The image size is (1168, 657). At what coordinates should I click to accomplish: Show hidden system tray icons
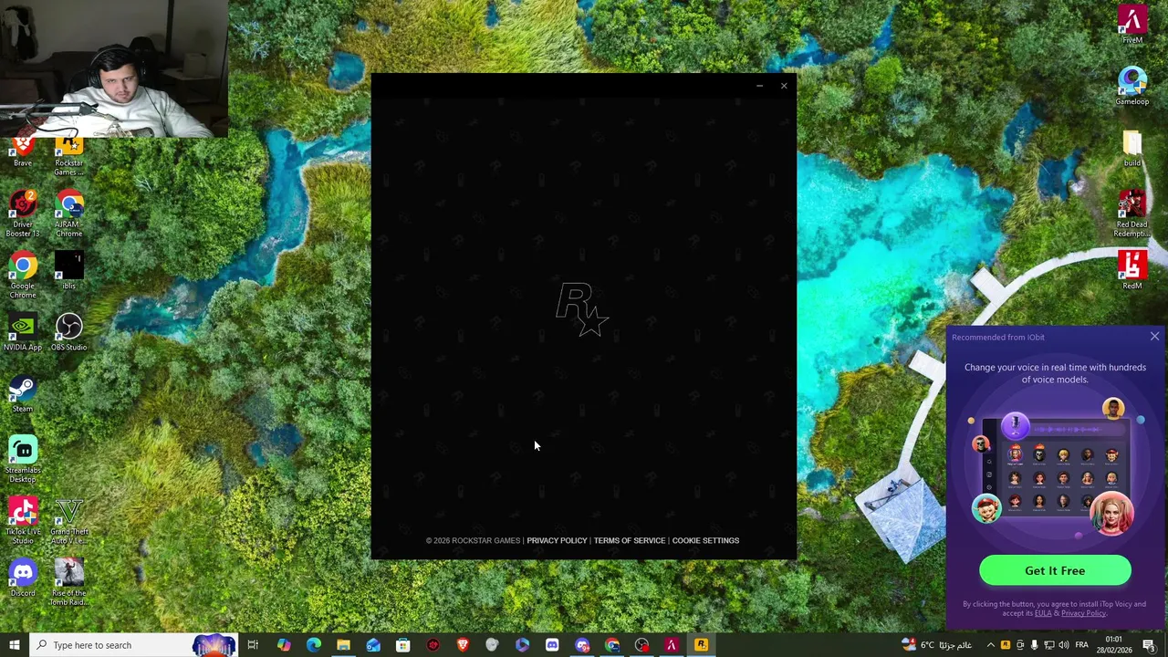click(x=990, y=645)
